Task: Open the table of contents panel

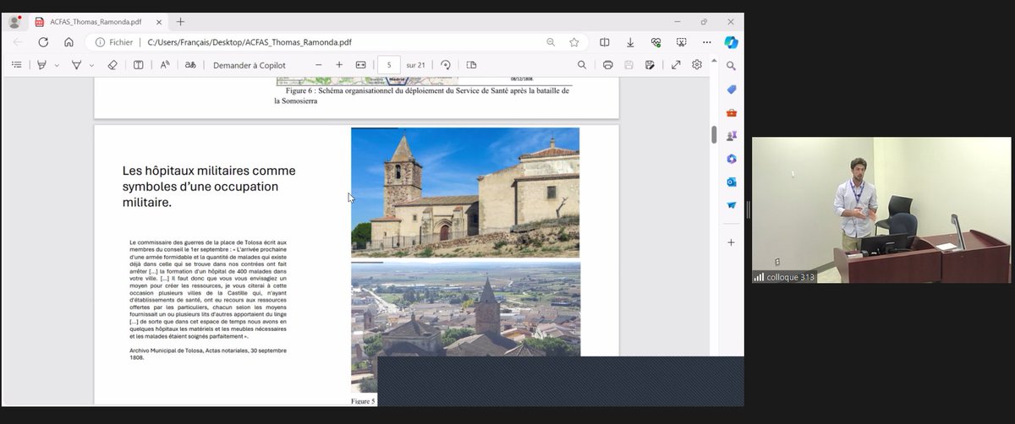Action: (18, 65)
